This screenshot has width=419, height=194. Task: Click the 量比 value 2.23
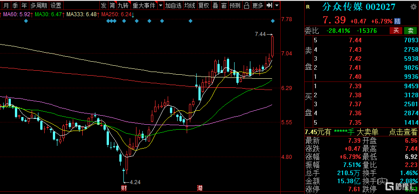tap(411, 164)
